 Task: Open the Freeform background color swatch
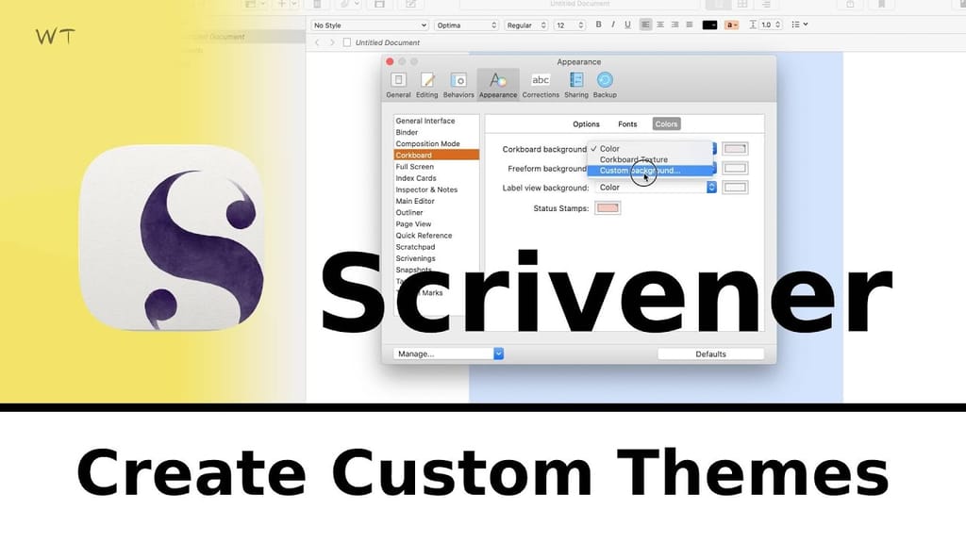click(735, 168)
